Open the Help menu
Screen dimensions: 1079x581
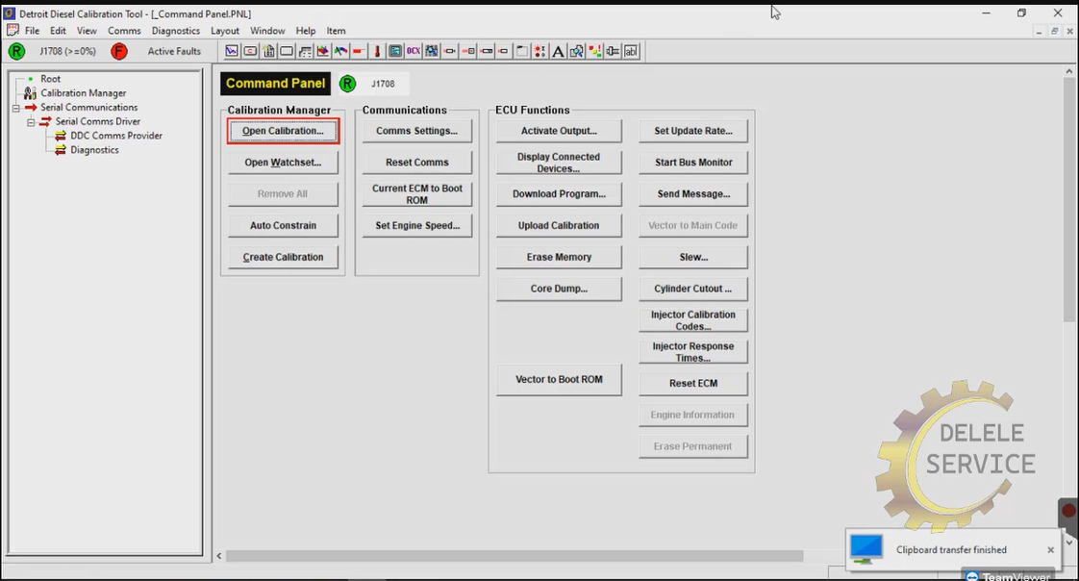[x=306, y=31]
